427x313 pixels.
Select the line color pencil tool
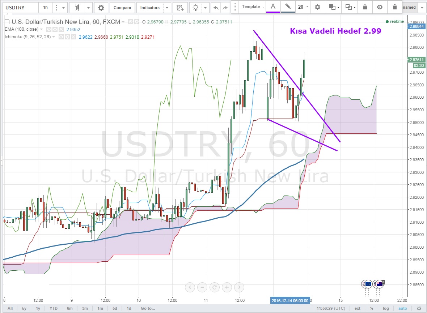[x=288, y=7]
